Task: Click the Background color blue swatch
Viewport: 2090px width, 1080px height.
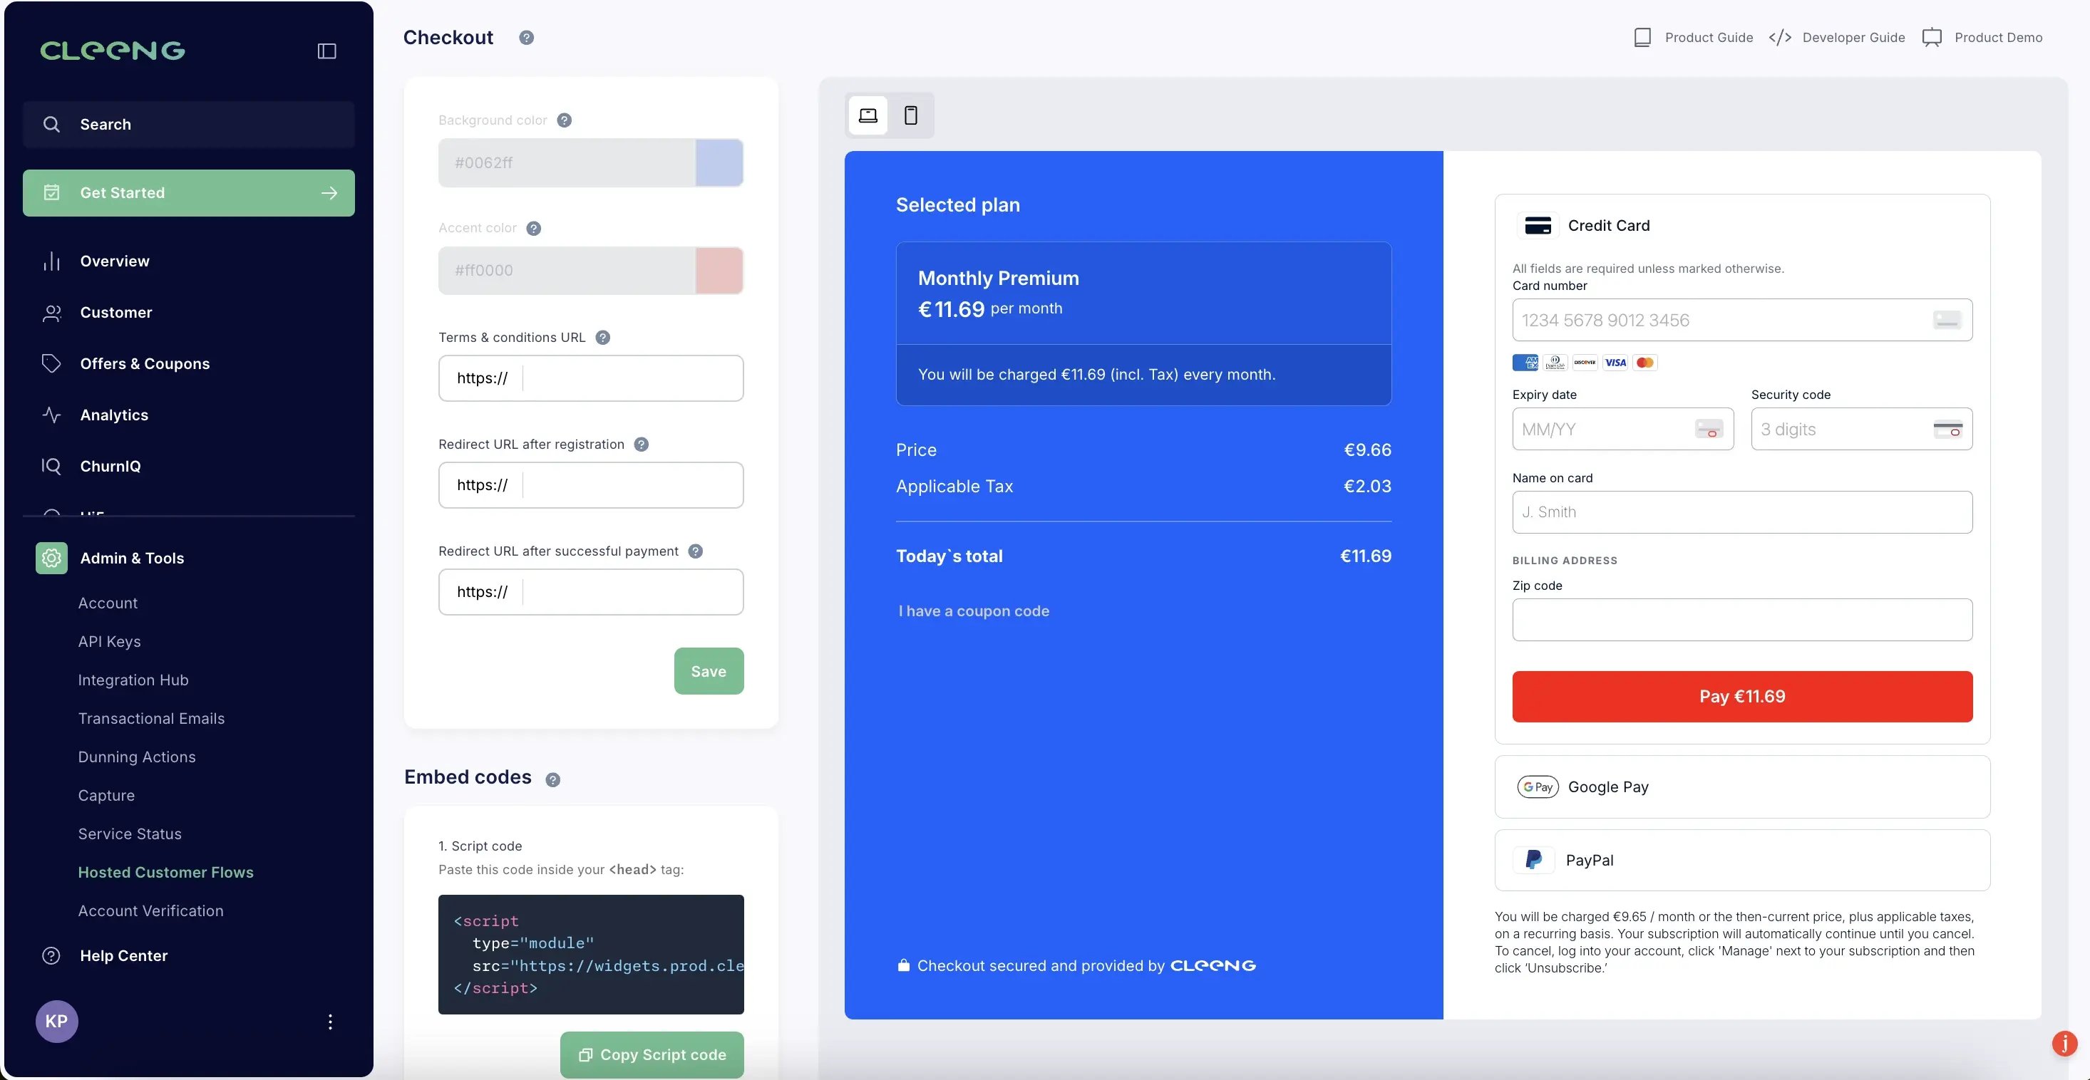Action: pos(720,163)
